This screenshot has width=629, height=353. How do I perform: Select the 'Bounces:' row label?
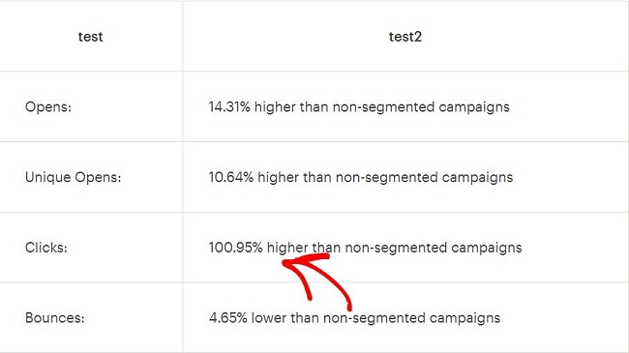click(x=55, y=318)
